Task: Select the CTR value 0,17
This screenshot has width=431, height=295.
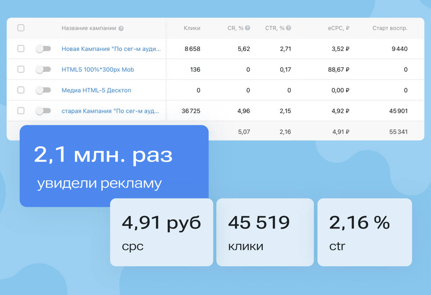Action: (x=285, y=69)
